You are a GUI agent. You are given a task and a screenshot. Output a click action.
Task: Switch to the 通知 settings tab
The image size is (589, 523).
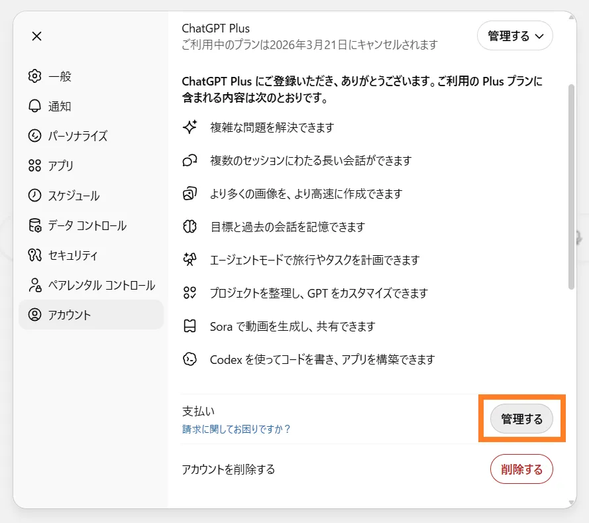(x=60, y=106)
